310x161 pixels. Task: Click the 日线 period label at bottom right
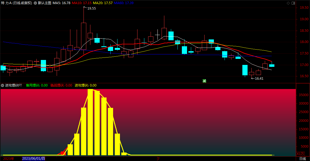(x=303, y=159)
